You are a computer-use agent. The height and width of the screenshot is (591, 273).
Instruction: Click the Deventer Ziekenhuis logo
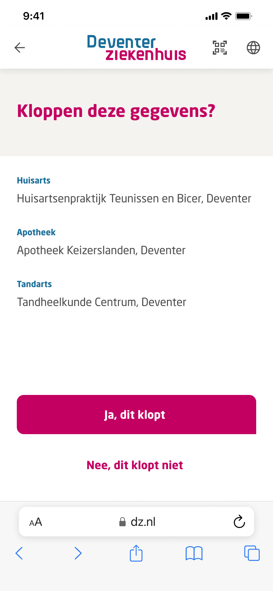point(136,48)
